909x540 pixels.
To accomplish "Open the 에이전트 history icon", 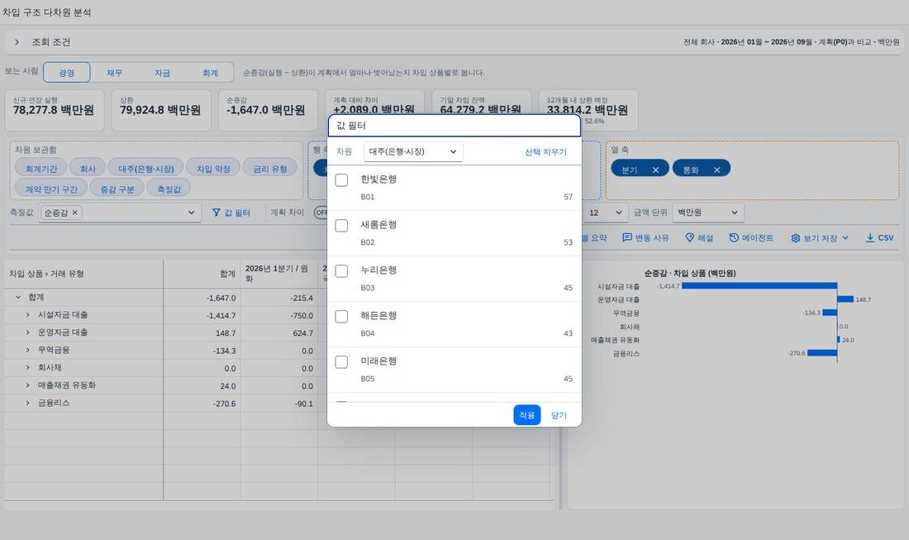I will tap(734, 238).
